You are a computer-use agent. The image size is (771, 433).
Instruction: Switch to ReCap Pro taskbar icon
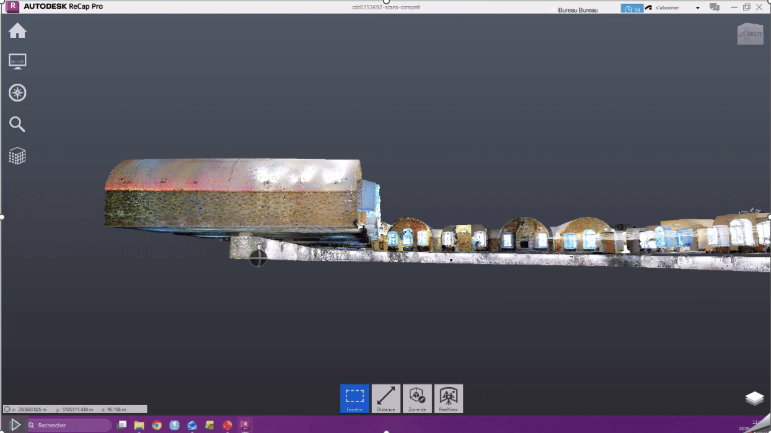[x=245, y=425]
